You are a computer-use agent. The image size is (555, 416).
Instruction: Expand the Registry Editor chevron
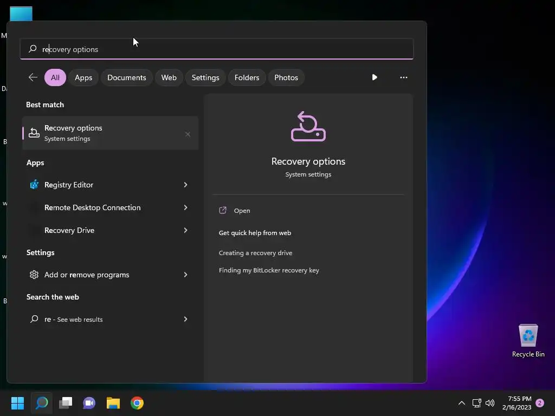click(185, 185)
